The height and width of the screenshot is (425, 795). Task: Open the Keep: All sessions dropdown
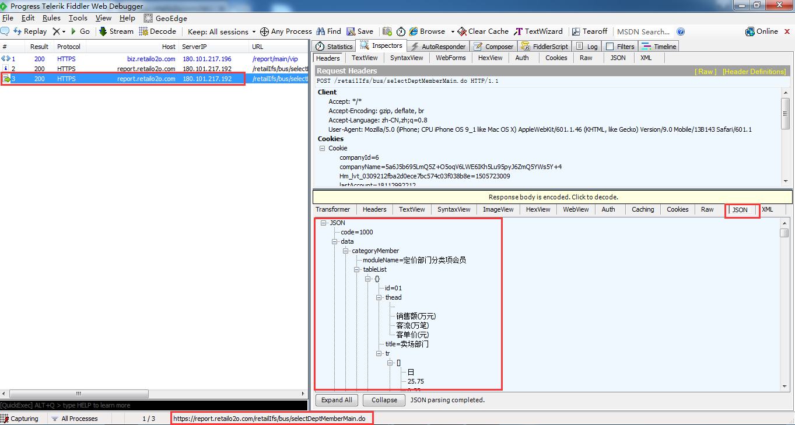222,31
